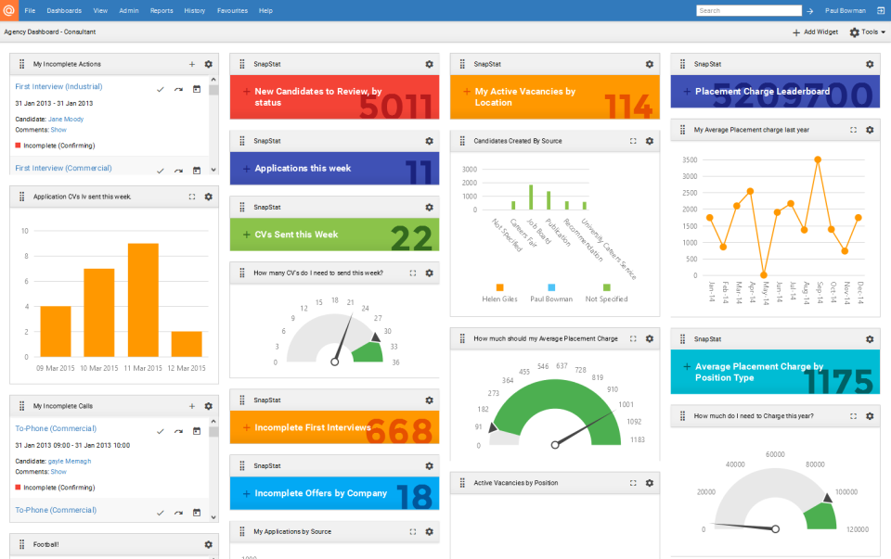This screenshot has height=559, width=891.
Task: Click drag handle of Football! widget
Action: click(x=21, y=544)
